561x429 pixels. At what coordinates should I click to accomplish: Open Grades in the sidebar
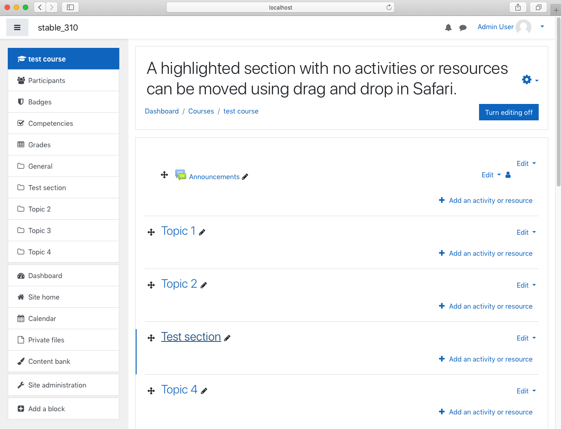click(63, 145)
